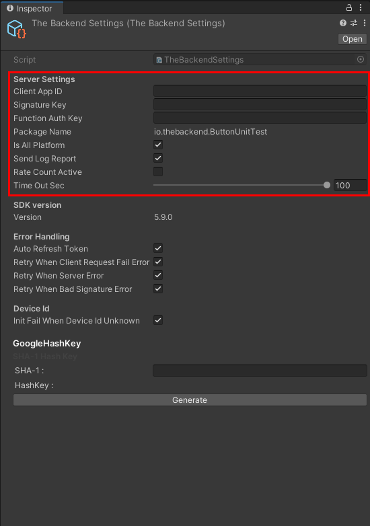
Task: Toggle the Send Log Report checkbox
Action: 158,158
